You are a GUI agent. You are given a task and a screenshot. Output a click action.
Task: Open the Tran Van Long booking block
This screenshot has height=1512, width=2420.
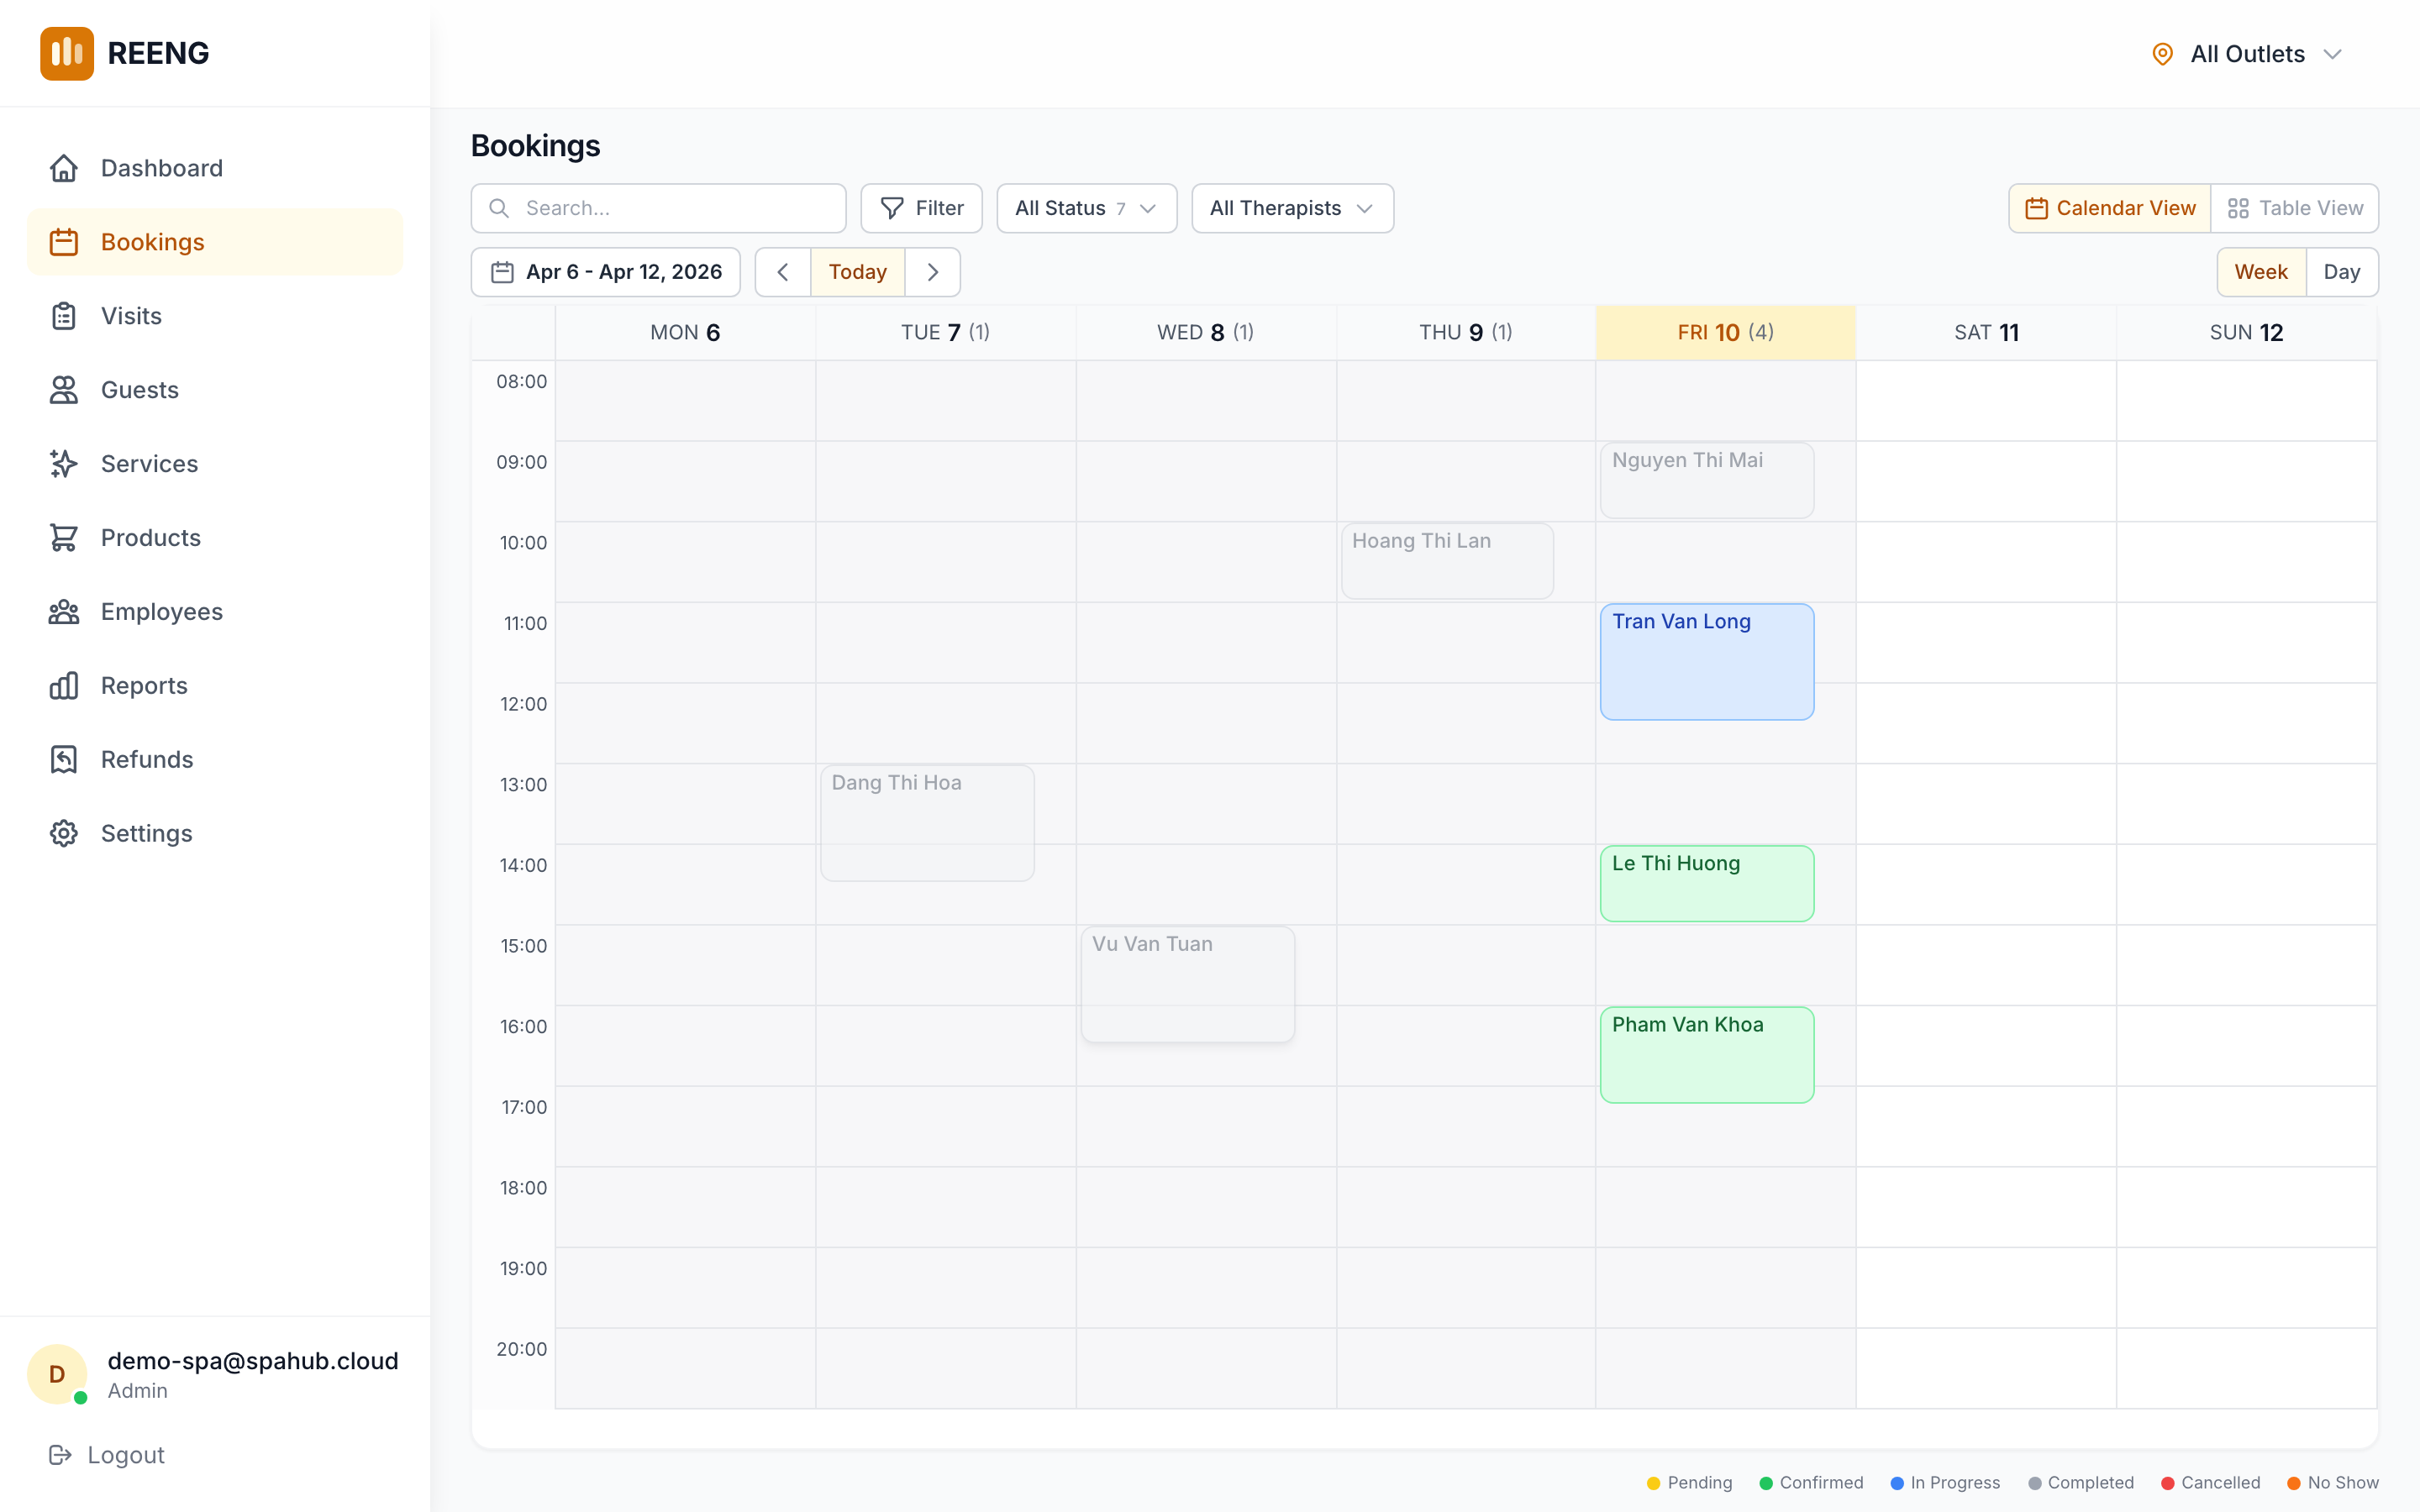pos(1706,661)
